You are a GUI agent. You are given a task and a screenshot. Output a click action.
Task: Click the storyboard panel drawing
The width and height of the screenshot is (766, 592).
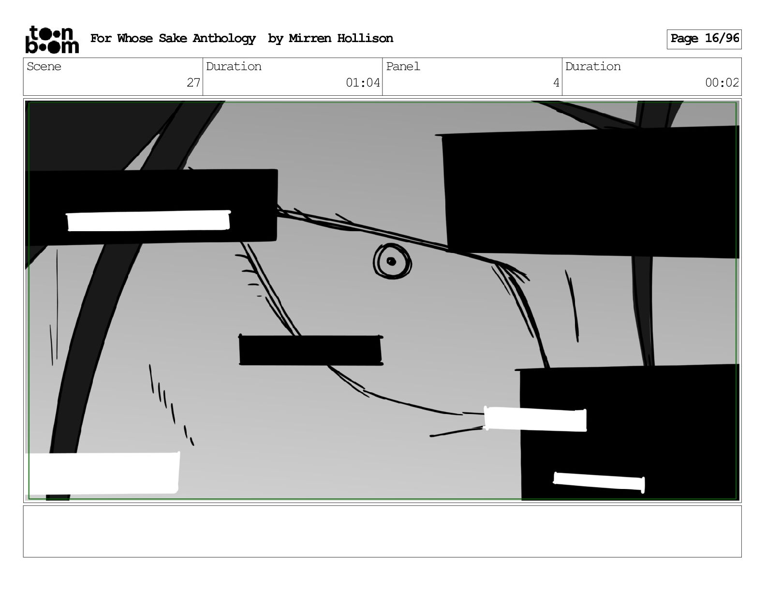point(382,300)
